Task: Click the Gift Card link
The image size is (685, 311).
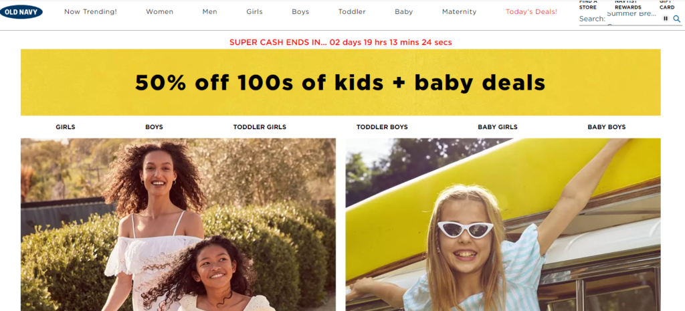Action: (x=667, y=5)
